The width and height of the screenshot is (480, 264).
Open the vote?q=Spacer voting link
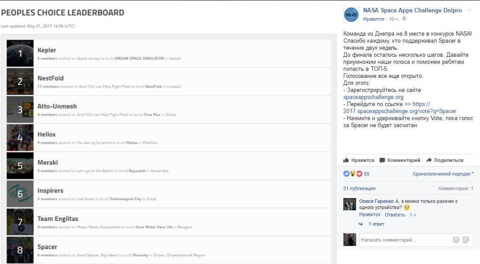(400, 111)
